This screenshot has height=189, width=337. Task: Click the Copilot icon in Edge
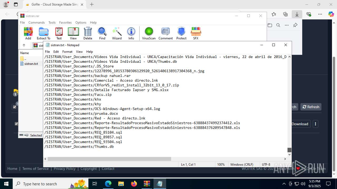[331, 14]
